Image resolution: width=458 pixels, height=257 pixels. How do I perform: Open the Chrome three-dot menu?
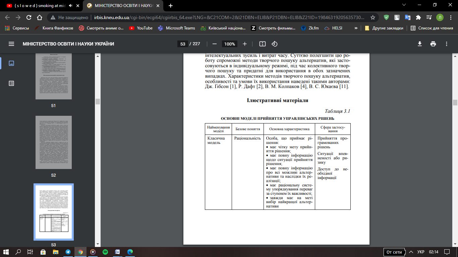450,17
